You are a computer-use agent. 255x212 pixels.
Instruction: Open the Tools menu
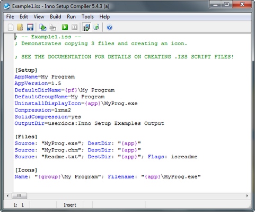[x=87, y=16]
